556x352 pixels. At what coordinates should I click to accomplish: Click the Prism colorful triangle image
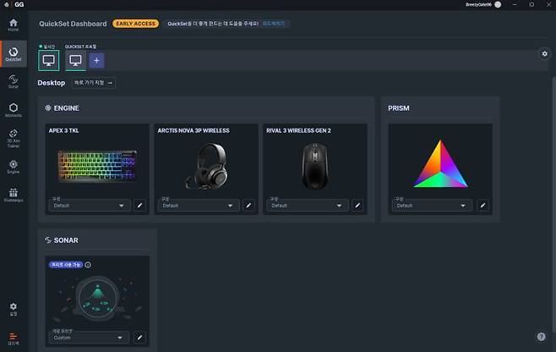[440, 164]
